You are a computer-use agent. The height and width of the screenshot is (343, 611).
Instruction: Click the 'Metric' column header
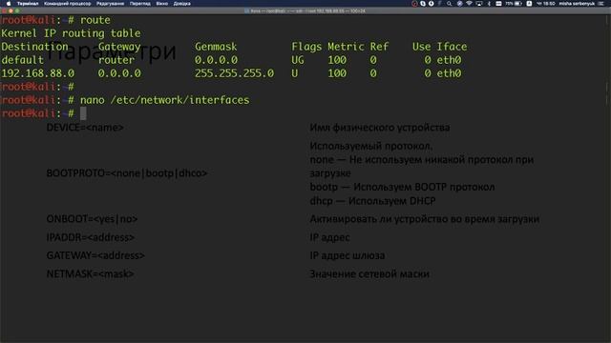[x=346, y=47]
